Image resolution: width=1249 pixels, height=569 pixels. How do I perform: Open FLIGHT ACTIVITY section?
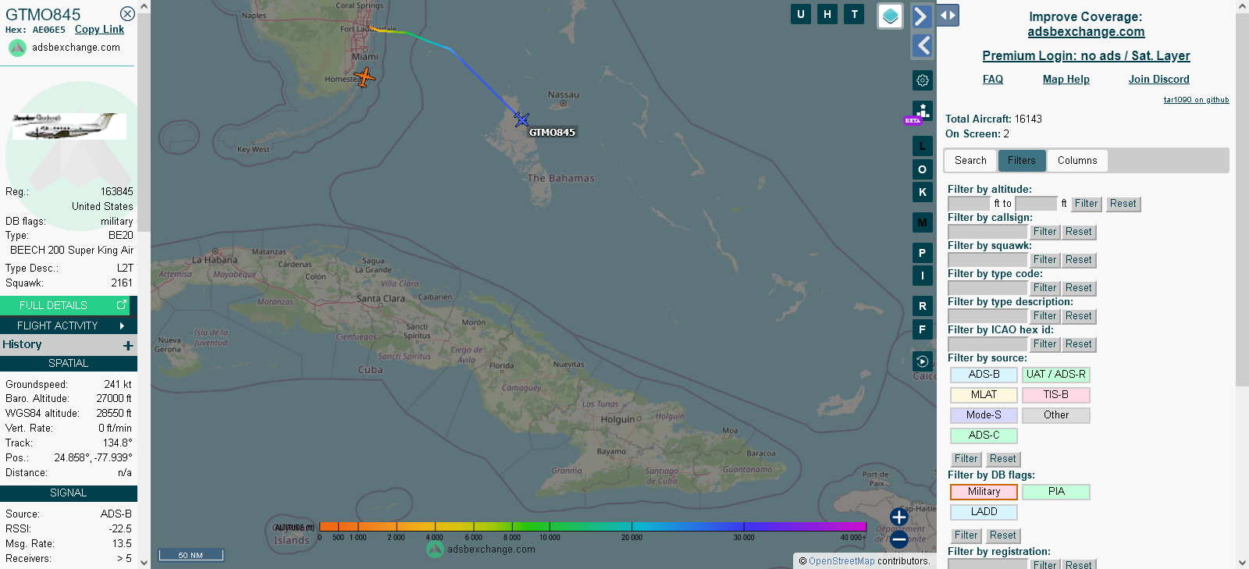coord(69,325)
